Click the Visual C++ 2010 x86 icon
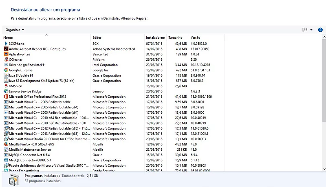The height and width of the screenshot is (187, 326). tap(6, 123)
